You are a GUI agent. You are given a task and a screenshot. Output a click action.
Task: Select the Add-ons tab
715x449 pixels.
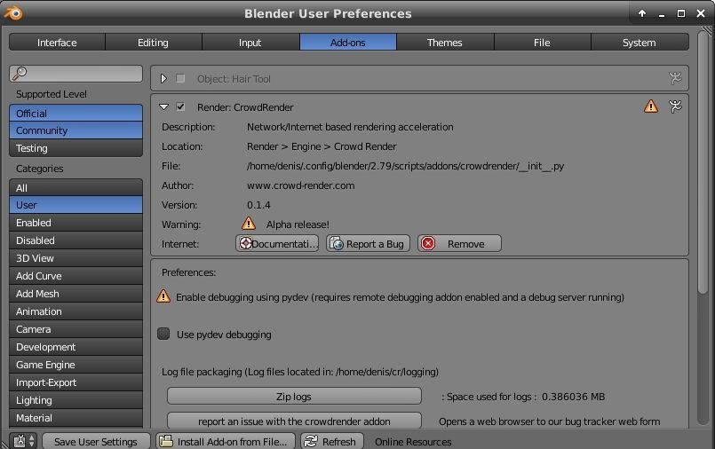(x=348, y=43)
